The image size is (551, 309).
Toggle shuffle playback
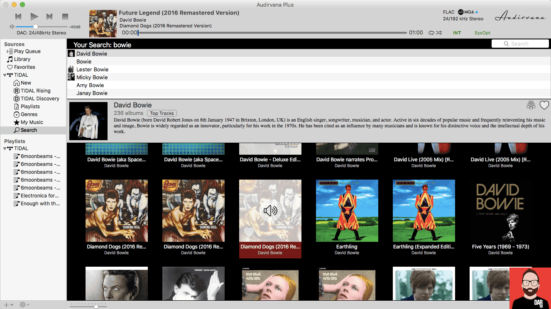439,33
